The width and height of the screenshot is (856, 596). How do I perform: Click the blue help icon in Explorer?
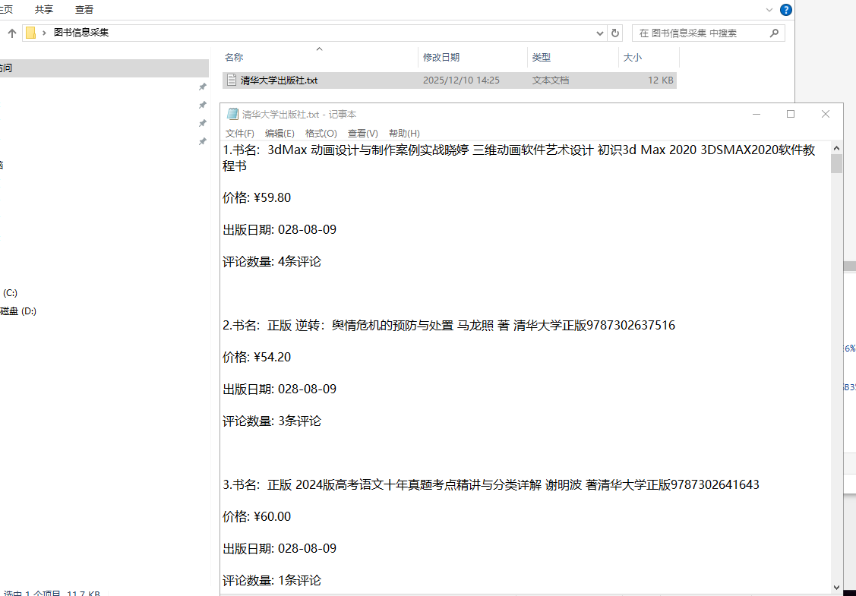point(785,9)
